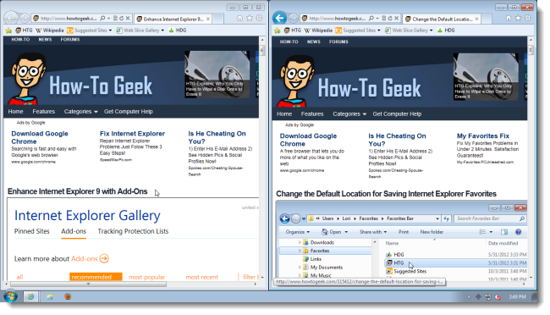Open Add-ons tab in IE Gallery
550x315 pixels.
74,231
